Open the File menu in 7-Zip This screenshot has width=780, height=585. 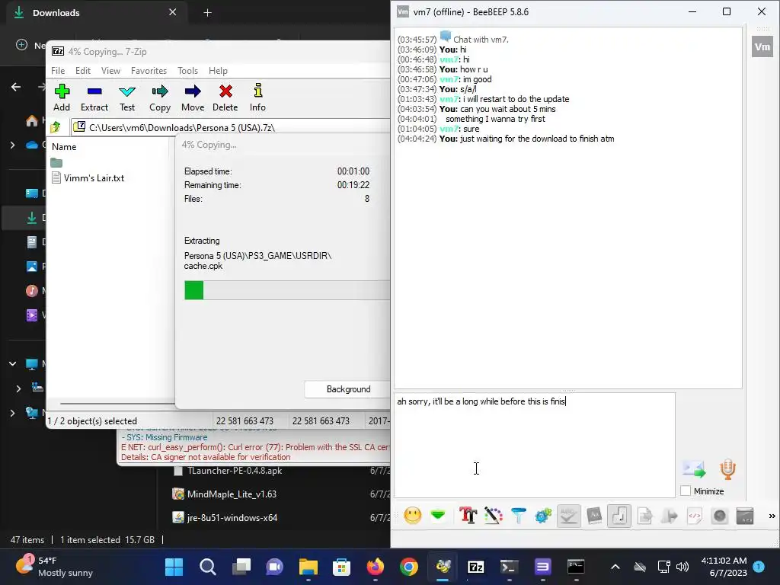point(58,71)
